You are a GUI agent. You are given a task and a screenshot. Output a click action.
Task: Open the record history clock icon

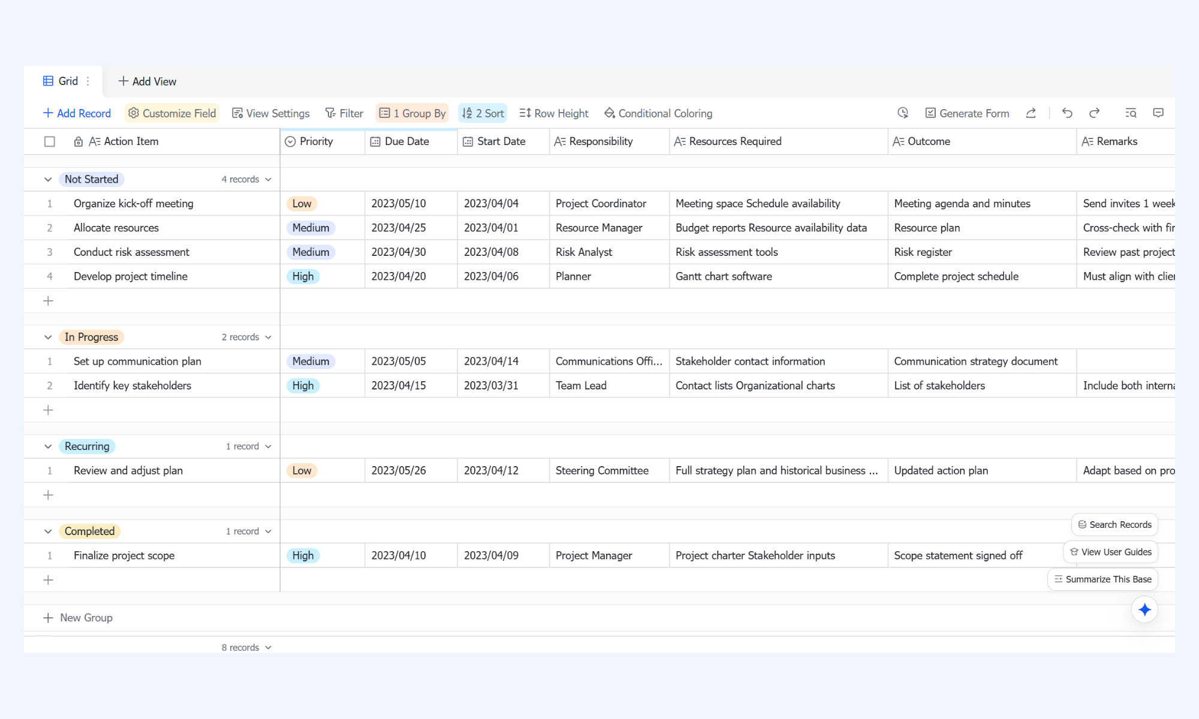point(903,113)
